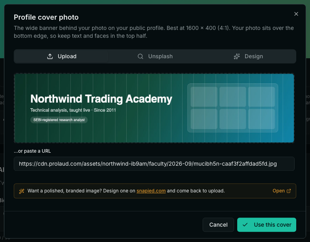Viewport: 310px width, 242px height.
Task: Switch to the Design tab
Action: click(x=248, y=56)
